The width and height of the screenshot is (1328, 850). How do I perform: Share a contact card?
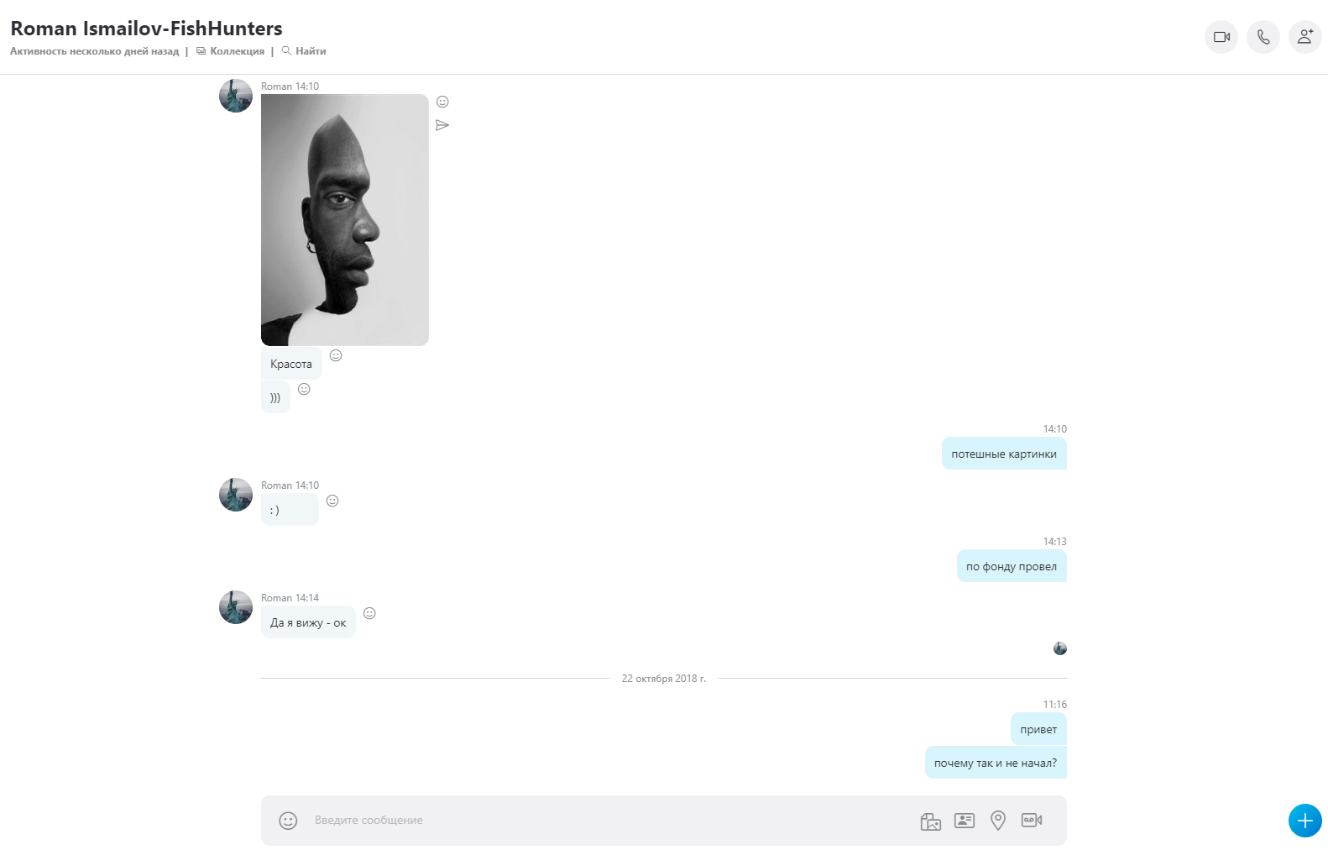click(x=965, y=821)
